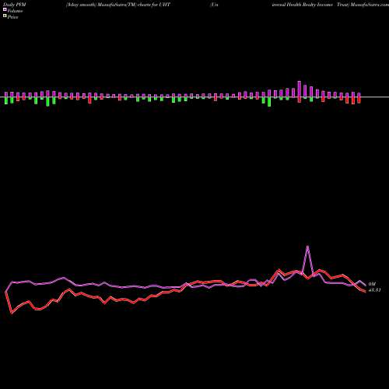Image resolution: width=389 pixels, height=389 pixels.
Task: Click the 0M axis value label
Action: click(372, 284)
